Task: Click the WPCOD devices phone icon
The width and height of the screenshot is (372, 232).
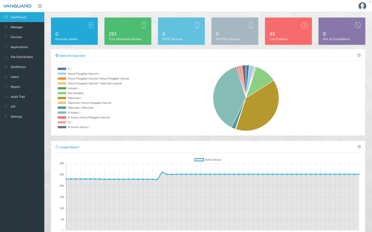Action: tap(251, 25)
